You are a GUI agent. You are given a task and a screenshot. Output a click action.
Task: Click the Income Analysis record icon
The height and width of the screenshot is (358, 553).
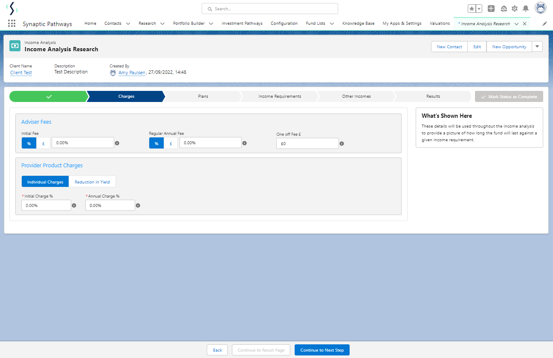tap(15, 46)
